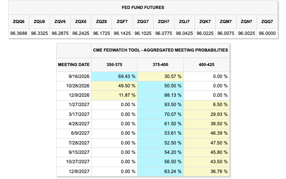
Task: Click the 93.50 % probability cell
Action: (160, 105)
